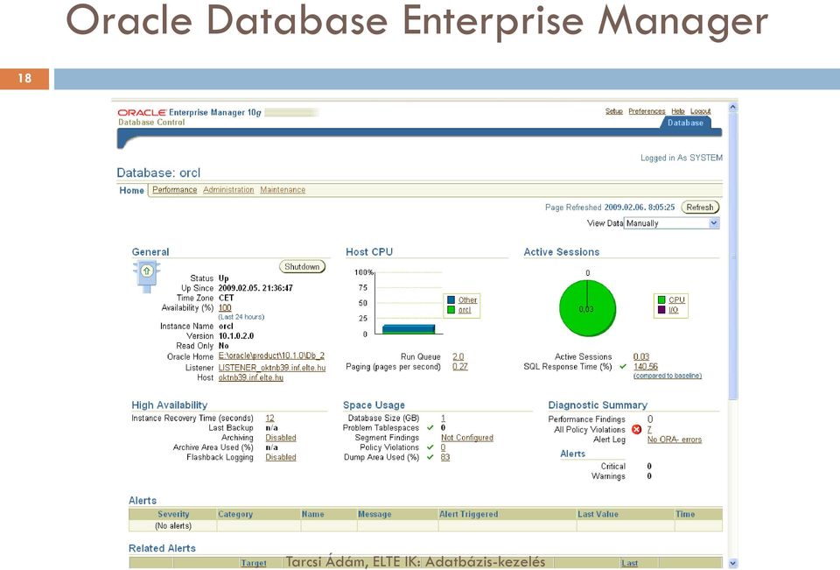Click the orcl link in Host CPU legend

(x=465, y=310)
